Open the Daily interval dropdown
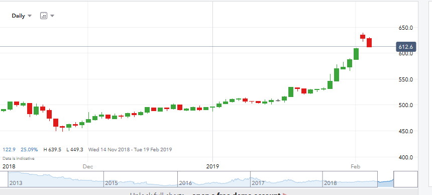Image resolution: width=432 pixels, height=195 pixels. coord(22,16)
